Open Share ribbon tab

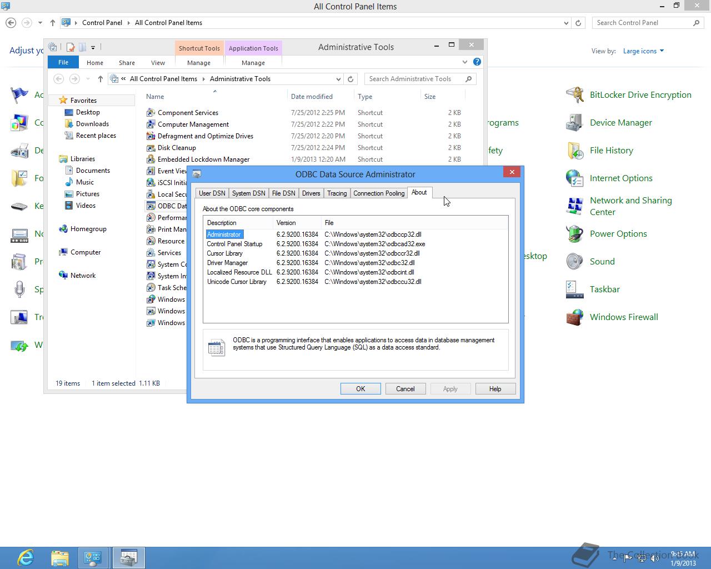127,63
